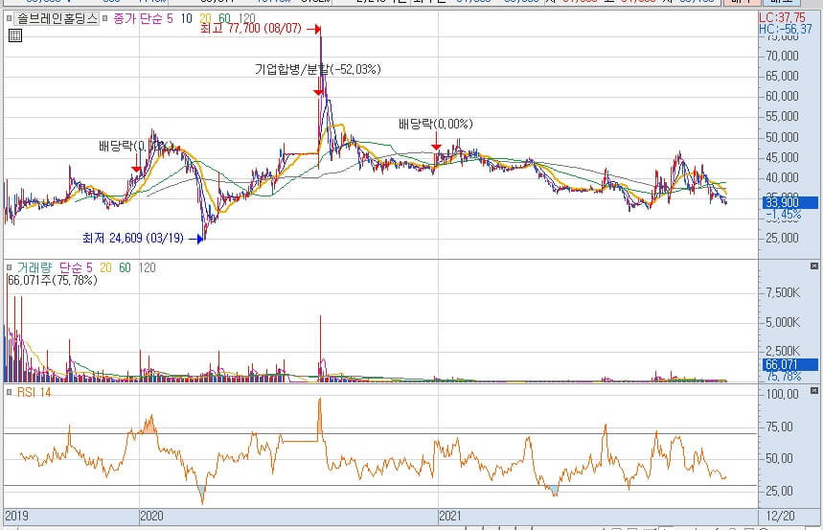Close the volume indicator panel
This screenshot has height=530, width=823.
point(814,266)
